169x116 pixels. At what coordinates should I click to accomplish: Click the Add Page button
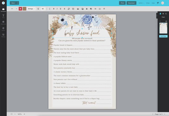click(163, 36)
